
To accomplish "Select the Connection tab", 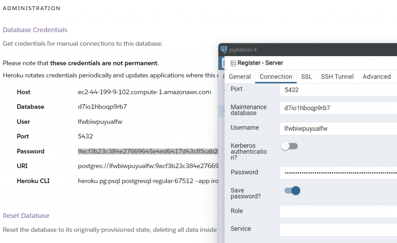I will [276, 77].
